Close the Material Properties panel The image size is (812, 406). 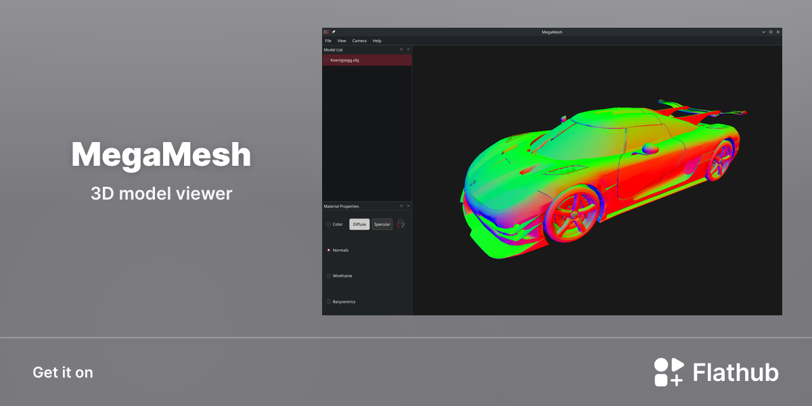(408, 206)
